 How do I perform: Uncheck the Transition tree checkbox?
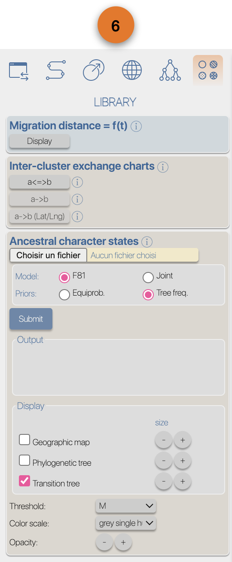(24, 481)
